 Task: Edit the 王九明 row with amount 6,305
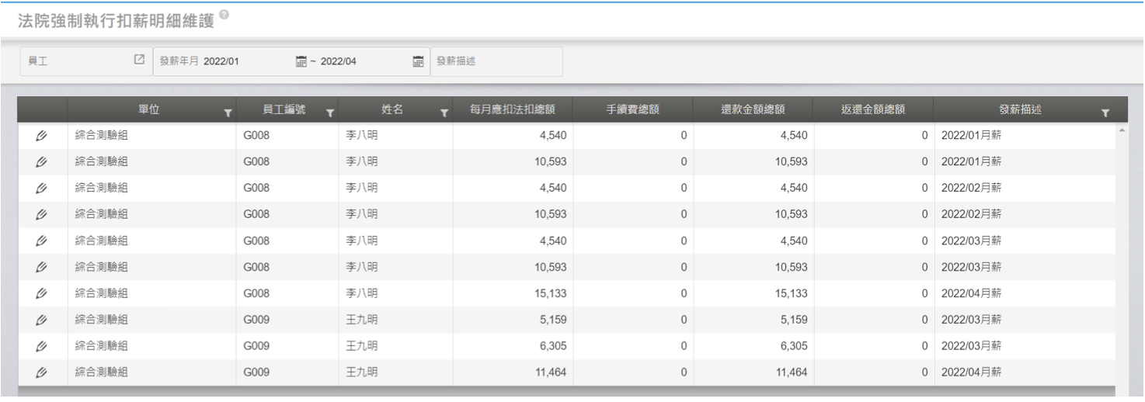click(41, 345)
